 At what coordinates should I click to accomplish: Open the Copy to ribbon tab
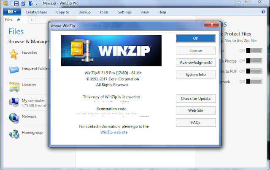click(x=63, y=12)
